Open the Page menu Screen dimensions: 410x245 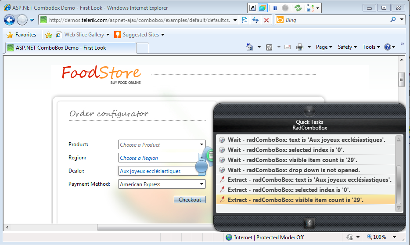[324, 47]
